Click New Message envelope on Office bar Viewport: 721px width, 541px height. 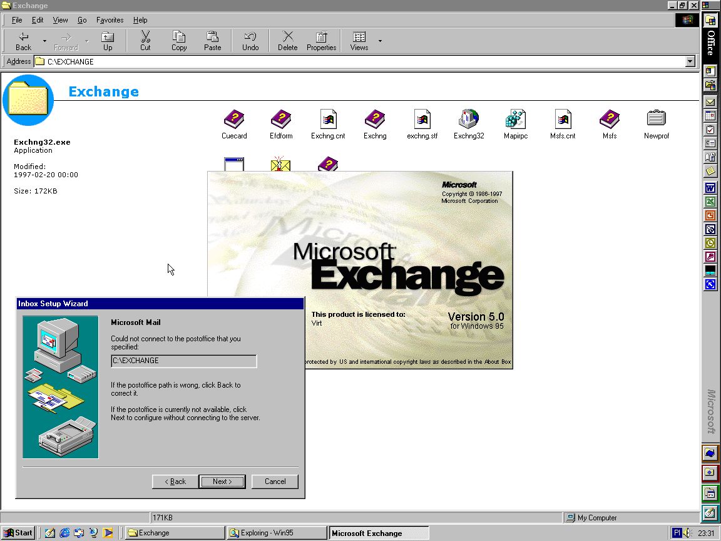(x=710, y=102)
